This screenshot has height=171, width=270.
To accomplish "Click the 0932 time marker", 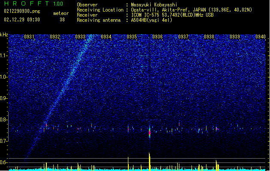I will tap(55, 37).
